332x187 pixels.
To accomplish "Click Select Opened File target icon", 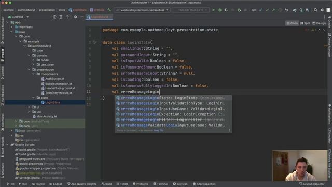I will (x=54, y=17).
